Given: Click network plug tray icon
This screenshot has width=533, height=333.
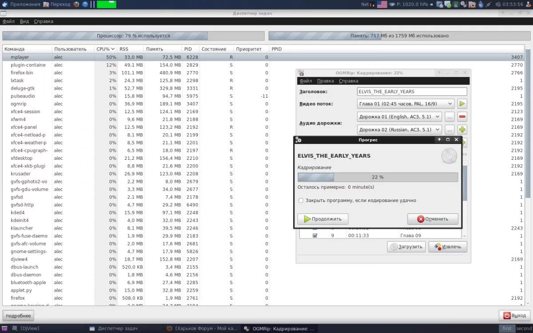Looking at the screenshot, I should (489, 4).
